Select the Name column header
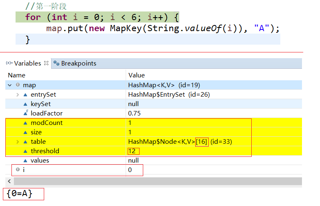Viewport: 320px width, 206px height. pyautogui.click(x=16, y=75)
